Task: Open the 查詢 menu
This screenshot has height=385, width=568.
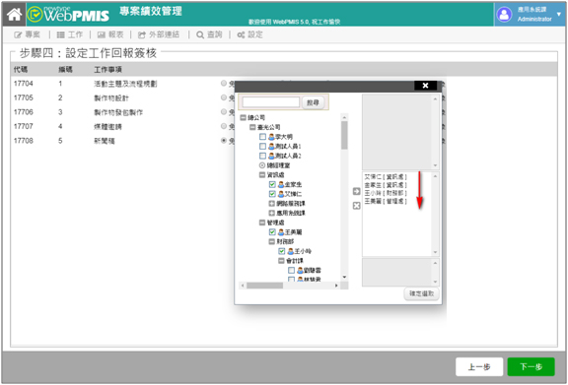Action: (209, 34)
